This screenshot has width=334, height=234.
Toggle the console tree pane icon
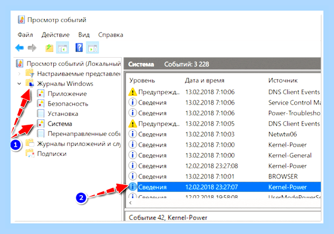(62, 47)
